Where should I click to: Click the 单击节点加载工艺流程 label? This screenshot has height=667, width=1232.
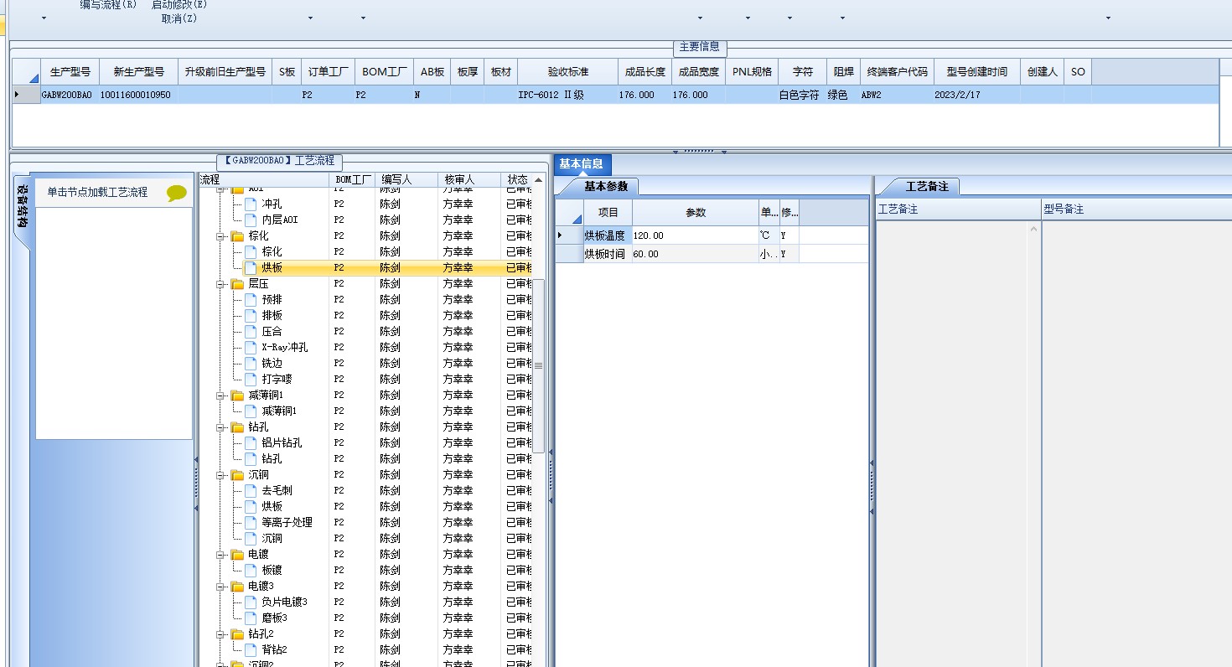(97, 192)
